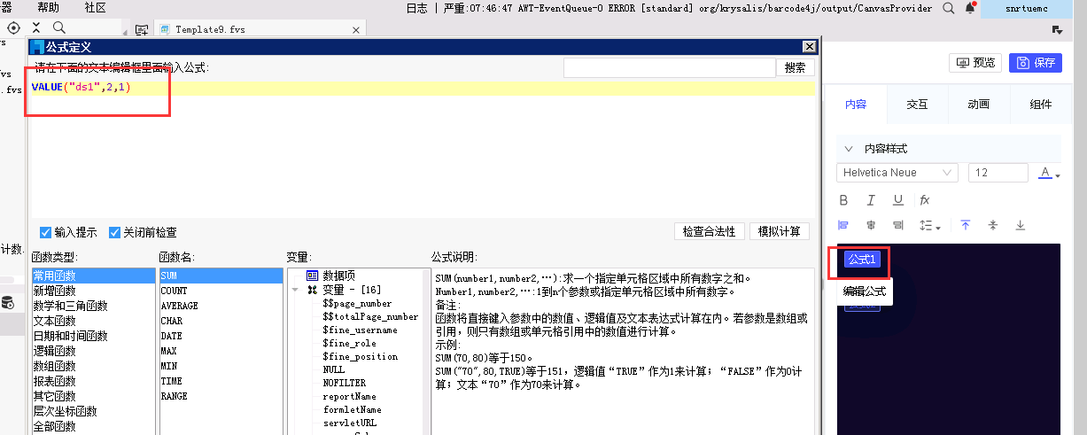1087x435 pixels.
Task: Click the 检查合法性 button
Action: [709, 231]
